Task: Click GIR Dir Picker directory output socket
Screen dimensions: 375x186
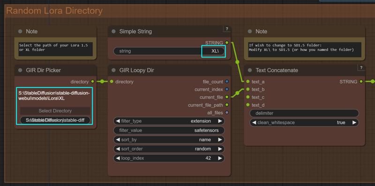Action: click(x=92, y=82)
